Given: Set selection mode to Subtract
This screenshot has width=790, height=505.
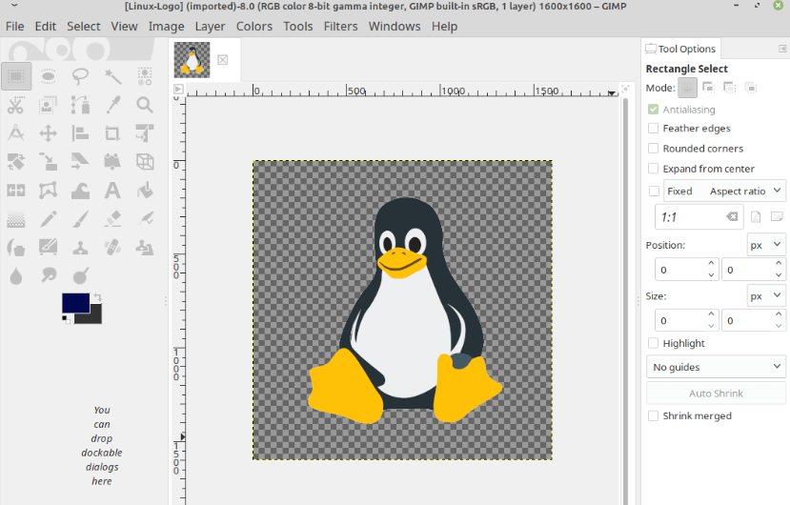Looking at the screenshot, I should [x=730, y=88].
